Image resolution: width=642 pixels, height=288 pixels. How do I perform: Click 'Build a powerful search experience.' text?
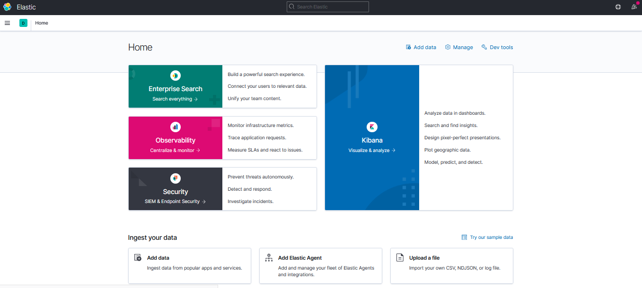pos(266,75)
